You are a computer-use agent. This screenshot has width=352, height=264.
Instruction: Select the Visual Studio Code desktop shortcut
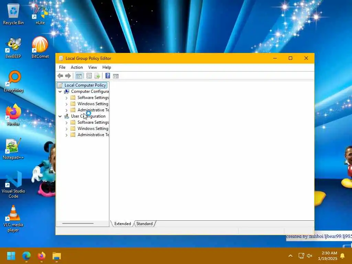pyautogui.click(x=13, y=185)
